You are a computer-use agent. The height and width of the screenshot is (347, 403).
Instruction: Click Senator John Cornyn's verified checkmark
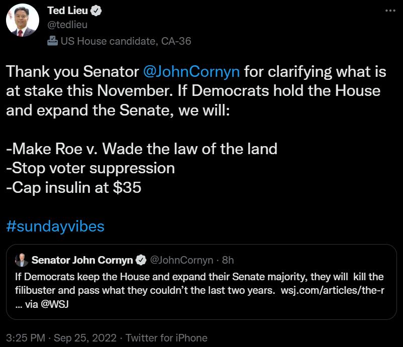(140, 260)
